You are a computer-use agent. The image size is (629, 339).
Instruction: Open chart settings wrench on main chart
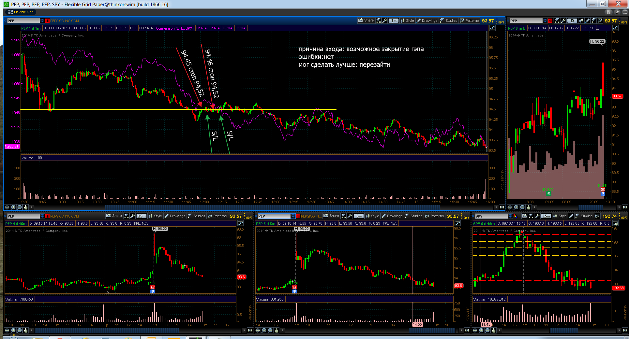pos(385,21)
